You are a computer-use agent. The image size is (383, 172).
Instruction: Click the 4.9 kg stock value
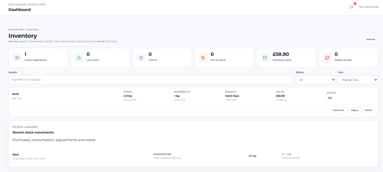[x=127, y=96]
